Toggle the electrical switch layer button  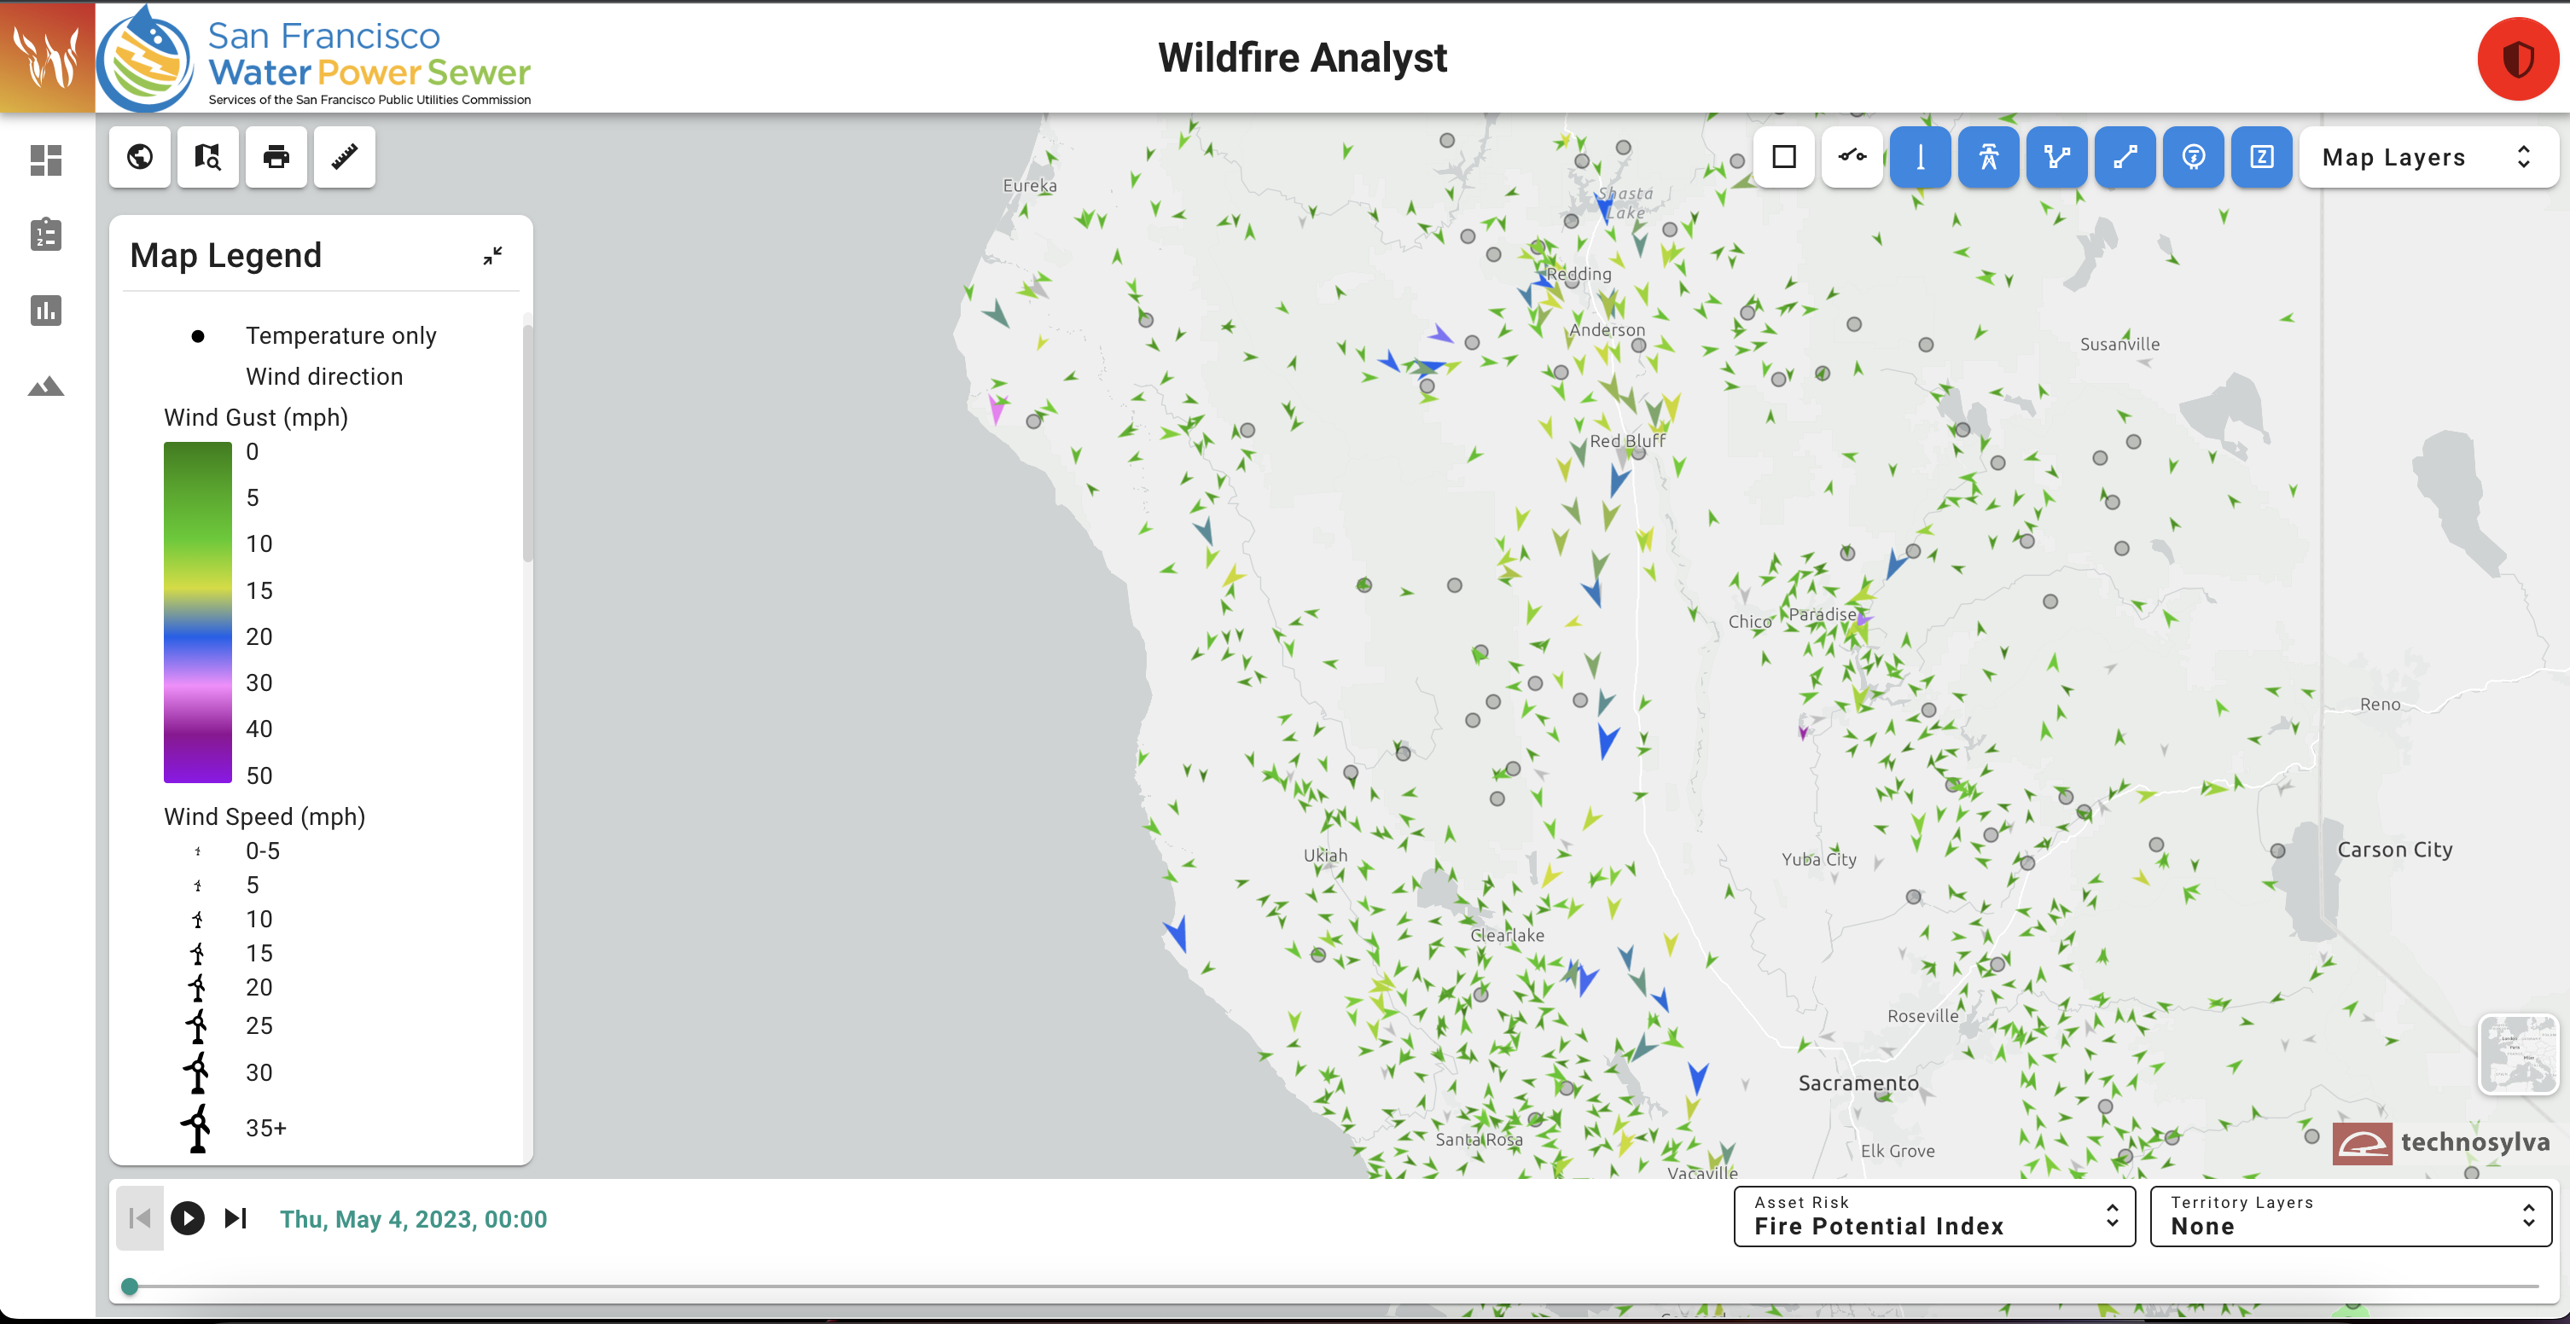(1852, 157)
